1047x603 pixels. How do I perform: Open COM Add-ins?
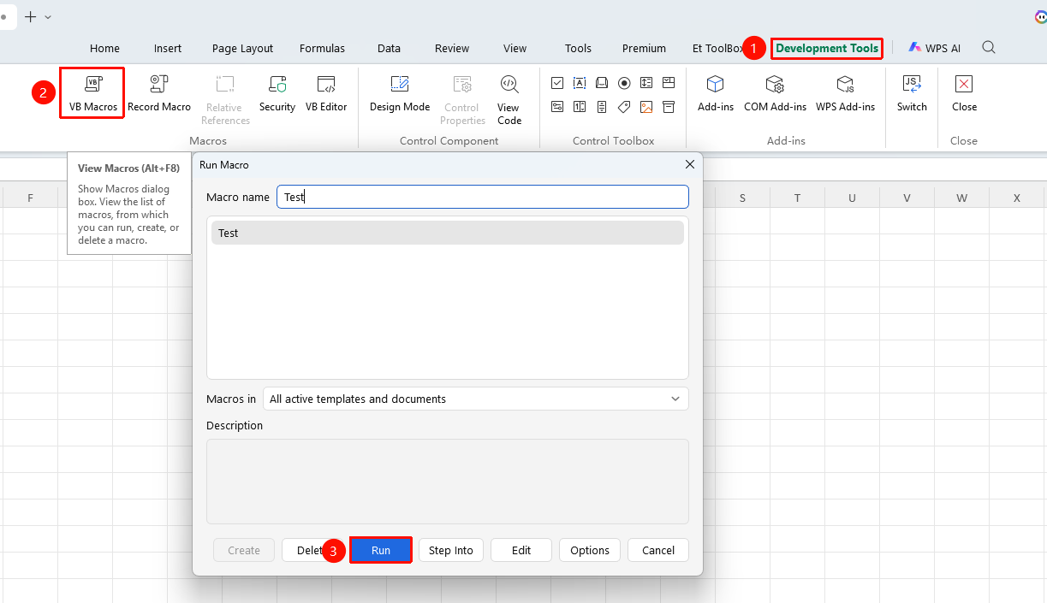[x=775, y=93]
